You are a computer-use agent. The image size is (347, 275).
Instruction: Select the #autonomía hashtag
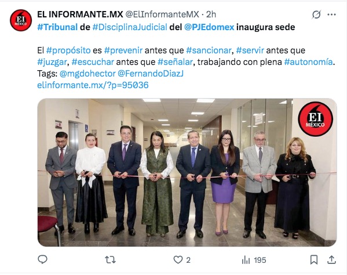click(308, 62)
